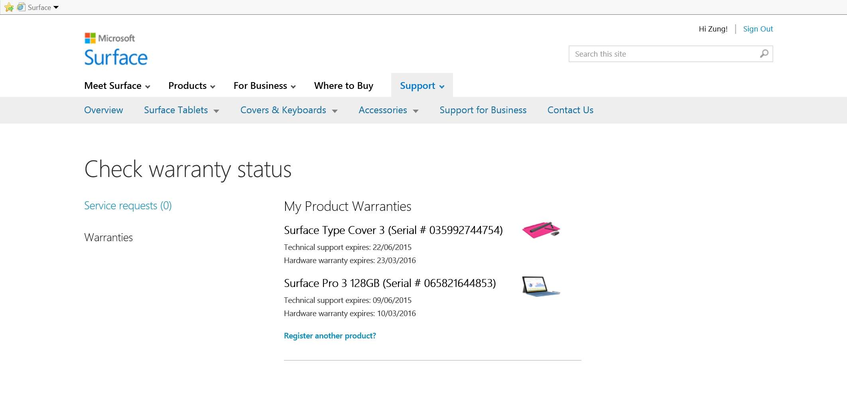Image resolution: width=847 pixels, height=405 pixels.
Task: Click Hardware warranty expires: 10/03/2016
Action: point(350,313)
